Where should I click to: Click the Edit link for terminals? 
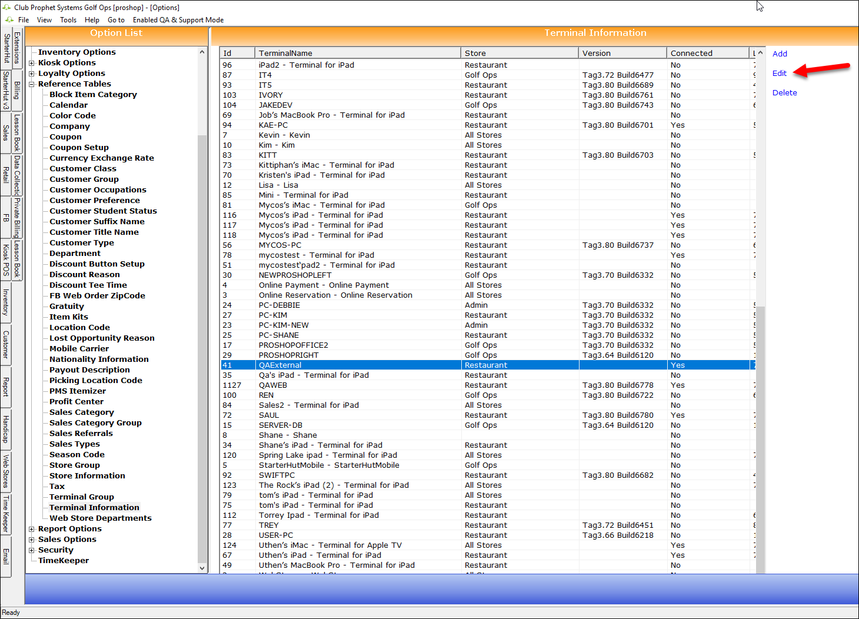coord(779,74)
